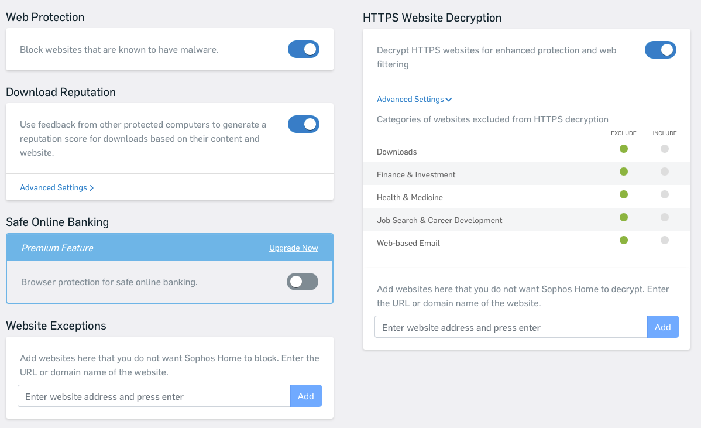Toggle Web Protection malware blocking switch
This screenshot has width=701, height=428.
303,49
